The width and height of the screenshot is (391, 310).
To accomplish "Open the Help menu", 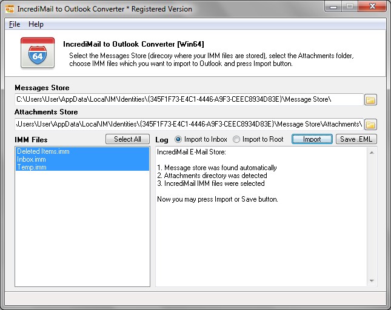I will pyautogui.click(x=36, y=24).
